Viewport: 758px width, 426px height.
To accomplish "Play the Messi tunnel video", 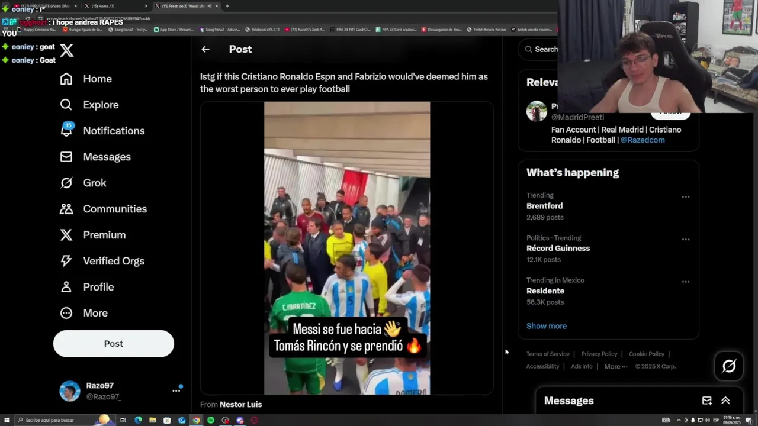I will coord(347,248).
